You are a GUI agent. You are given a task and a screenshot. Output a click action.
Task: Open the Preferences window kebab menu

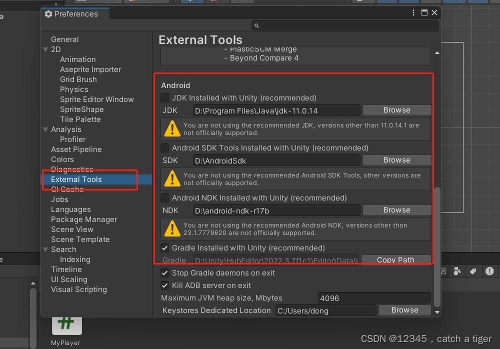tap(413, 13)
